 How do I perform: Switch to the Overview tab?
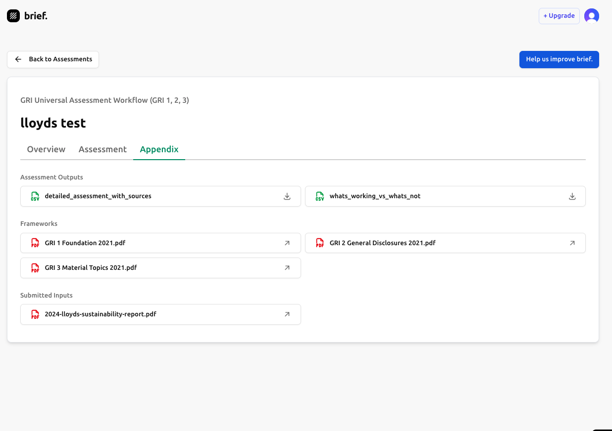pyautogui.click(x=46, y=149)
